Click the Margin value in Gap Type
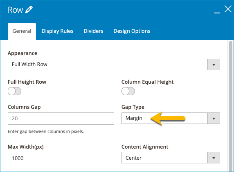 point(134,118)
